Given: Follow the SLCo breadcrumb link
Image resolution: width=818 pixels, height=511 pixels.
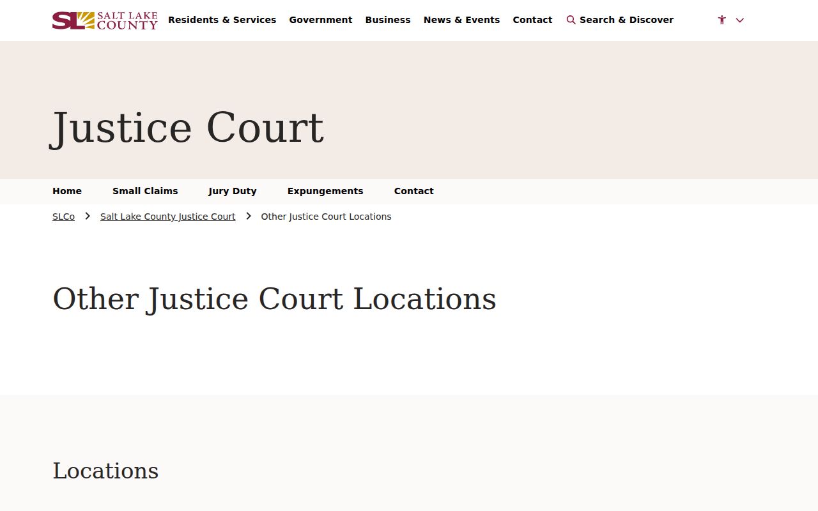Looking at the screenshot, I should (63, 217).
